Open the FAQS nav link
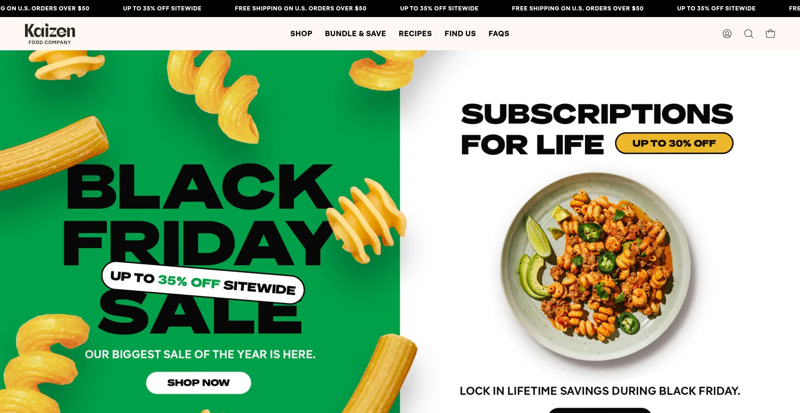This screenshot has width=800, height=413. click(x=499, y=34)
